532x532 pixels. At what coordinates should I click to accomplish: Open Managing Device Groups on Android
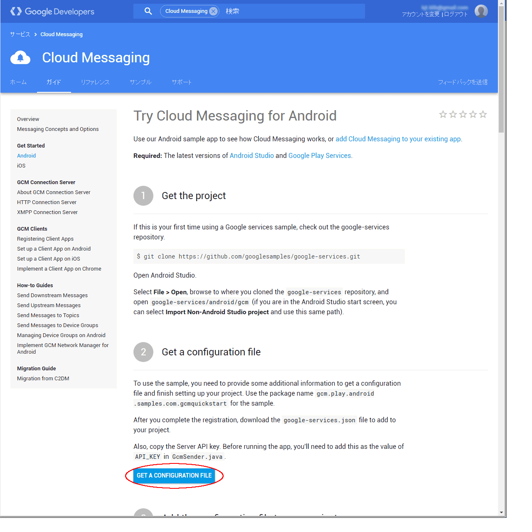pyautogui.click(x=62, y=335)
